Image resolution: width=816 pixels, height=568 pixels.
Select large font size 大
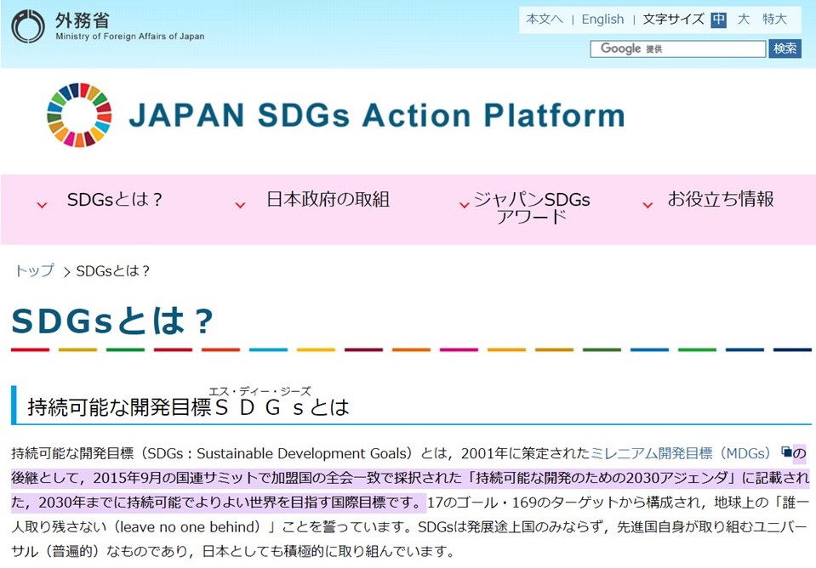tap(743, 20)
